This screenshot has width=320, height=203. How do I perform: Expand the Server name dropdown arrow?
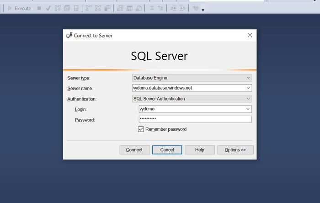(x=248, y=88)
